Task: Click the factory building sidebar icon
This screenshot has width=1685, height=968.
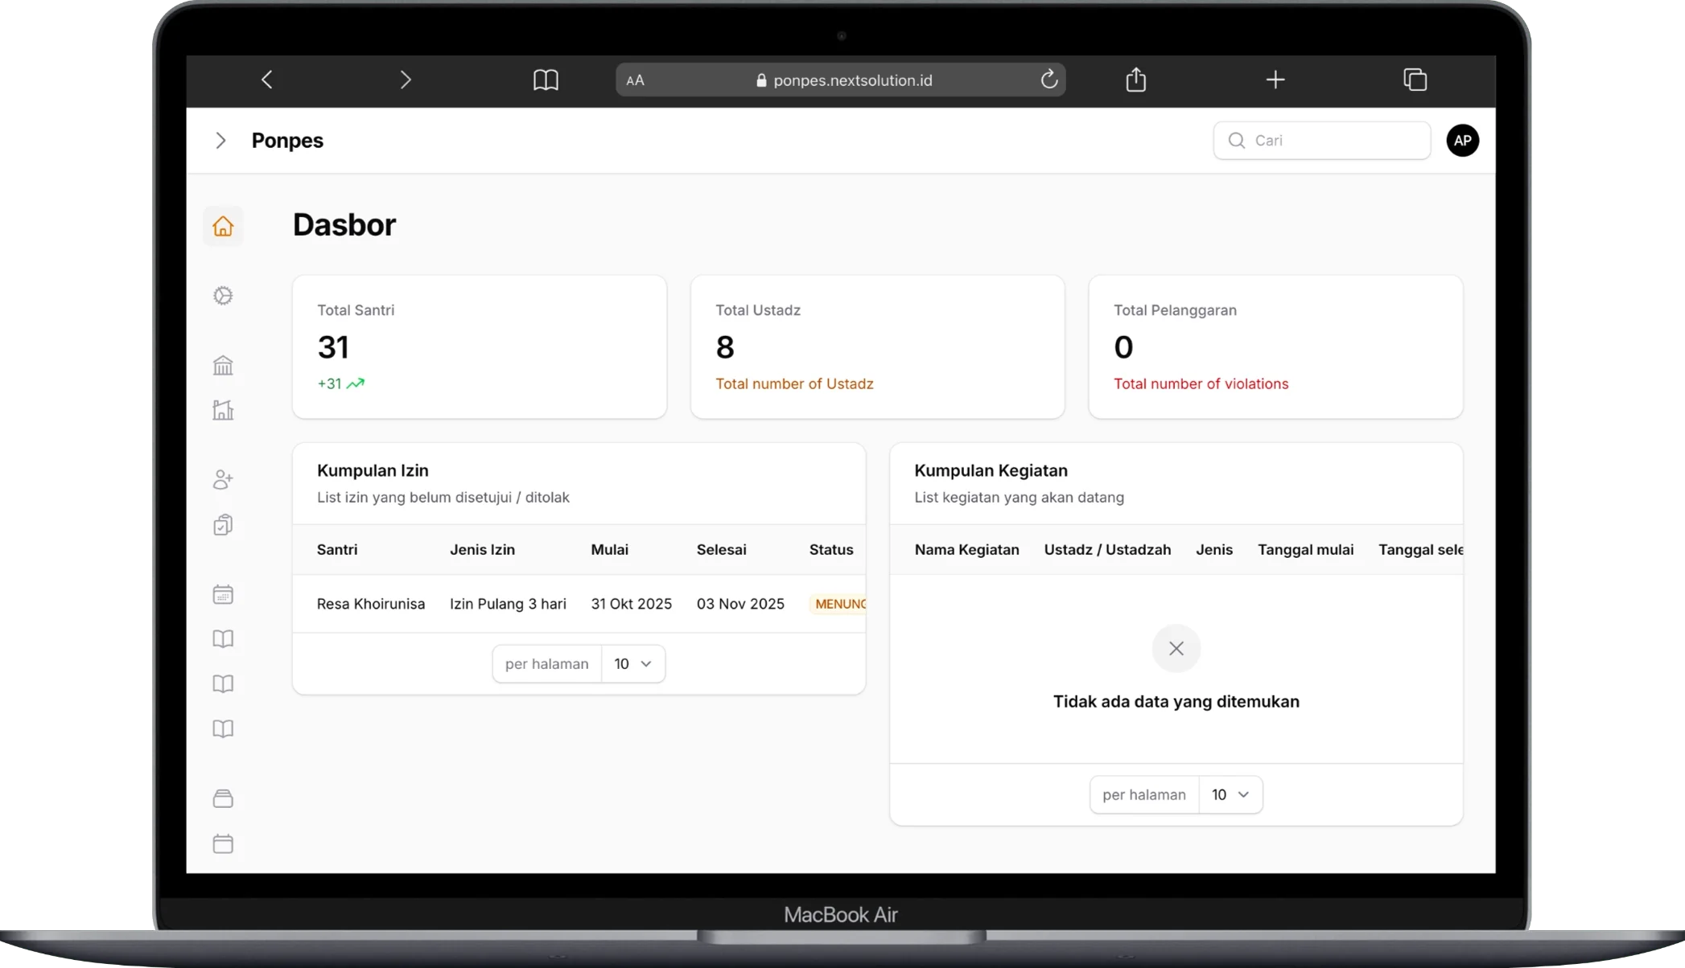Action: [x=223, y=410]
